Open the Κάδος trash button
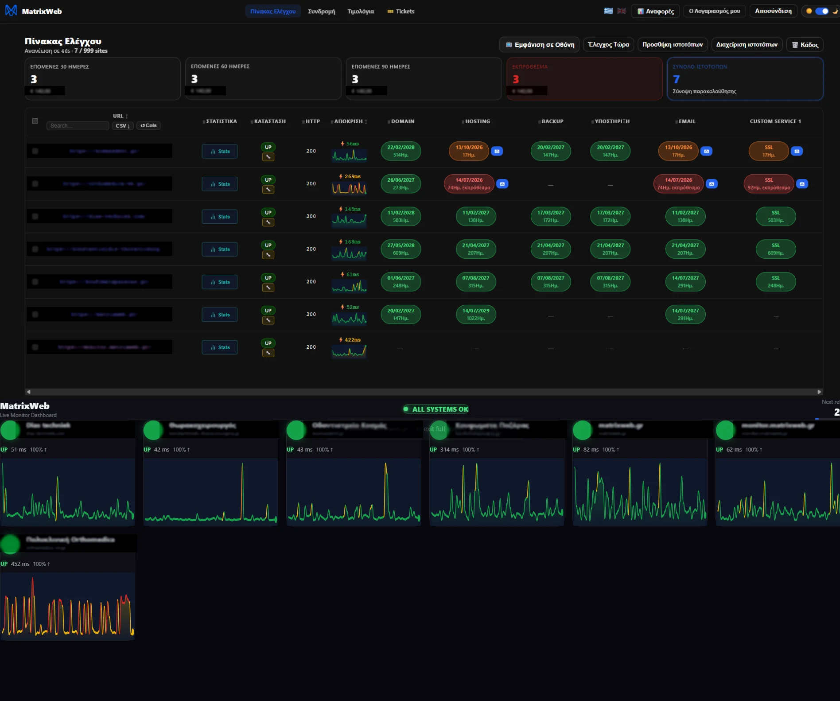 [x=805, y=44]
